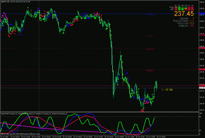This screenshot has height=138, width=205.
Task: Select the Support 3 line label
Action: [150, 70]
